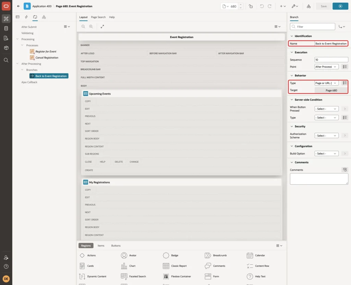Open the property editor go-to-group menu
The height and width of the screenshot is (285, 351).
click(x=342, y=27)
